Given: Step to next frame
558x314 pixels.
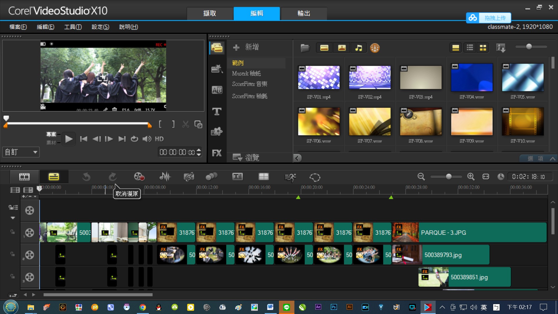Looking at the screenshot, I should tap(109, 139).
